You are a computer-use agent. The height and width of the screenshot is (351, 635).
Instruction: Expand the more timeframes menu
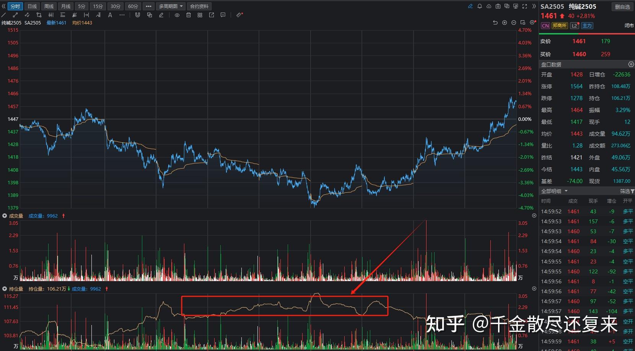(x=148, y=6)
